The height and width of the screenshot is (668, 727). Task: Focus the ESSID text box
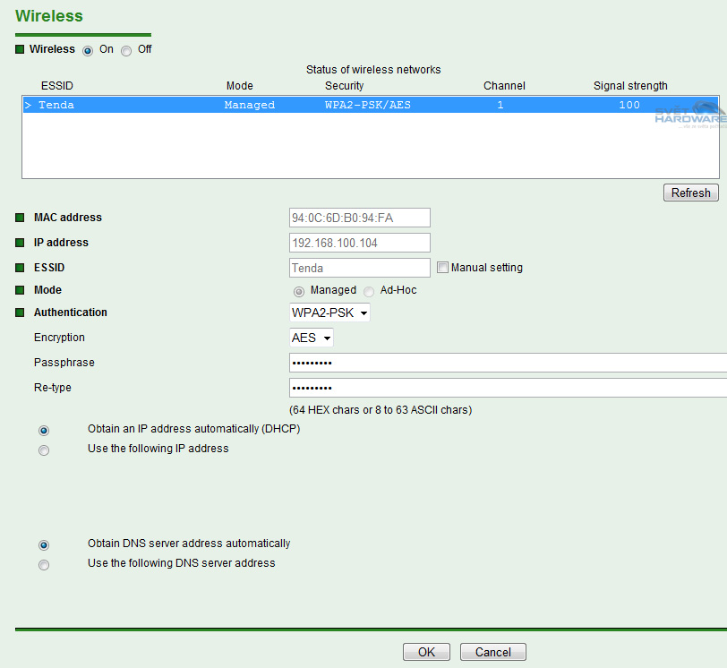(x=359, y=268)
